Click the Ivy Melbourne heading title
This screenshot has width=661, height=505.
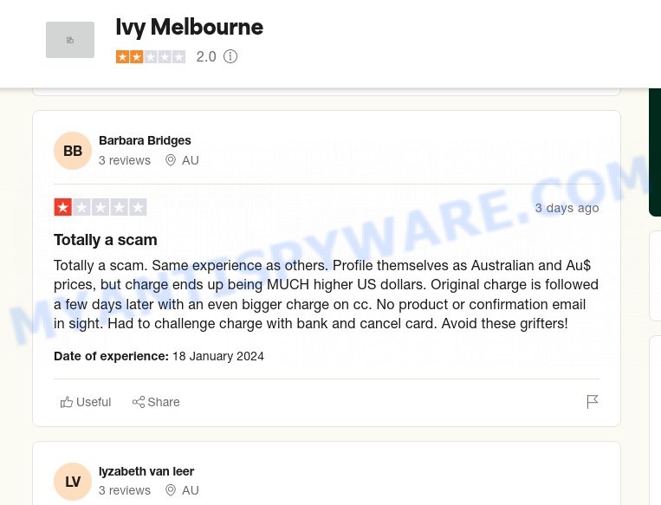[x=189, y=28]
